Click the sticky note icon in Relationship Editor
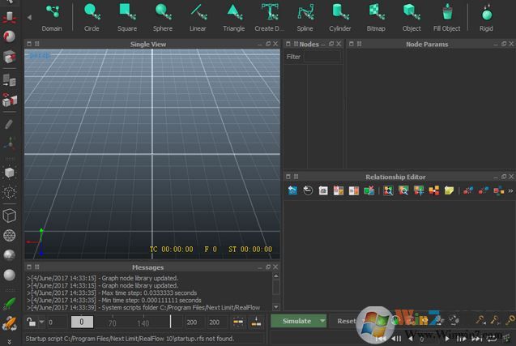The height and width of the screenshot is (346, 516). tap(448, 190)
